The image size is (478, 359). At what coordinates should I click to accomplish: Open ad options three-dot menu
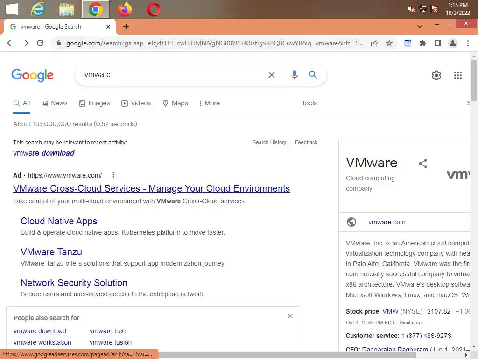pos(113,175)
